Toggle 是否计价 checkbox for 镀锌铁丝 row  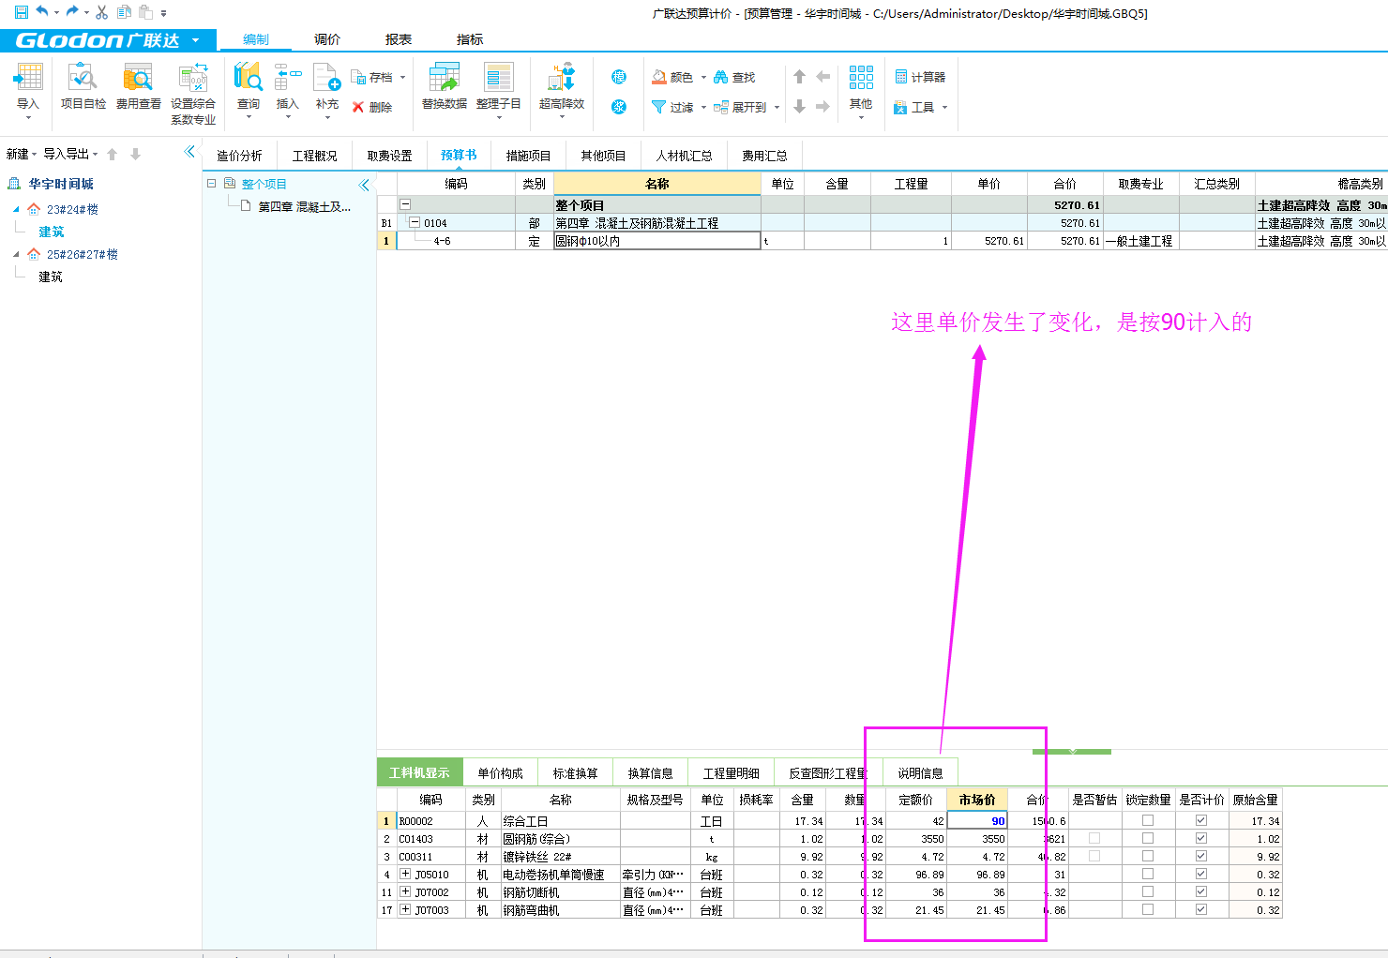point(1201,856)
